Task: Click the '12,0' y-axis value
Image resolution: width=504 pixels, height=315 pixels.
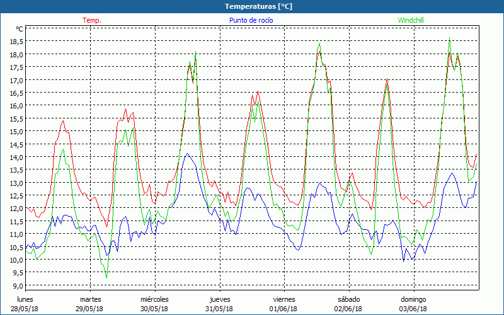Action: [x=16, y=209]
